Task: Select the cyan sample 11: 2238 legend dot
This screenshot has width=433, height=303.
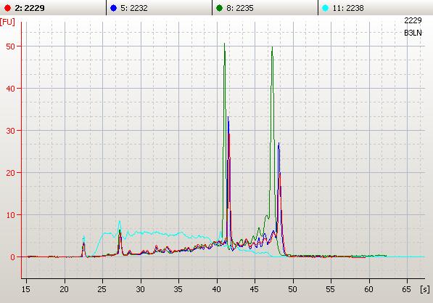Action: pyautogui.click(x=326, y=8)
